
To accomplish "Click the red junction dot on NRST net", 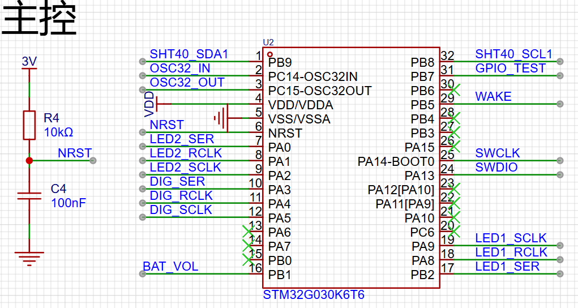I will [29, 160].
